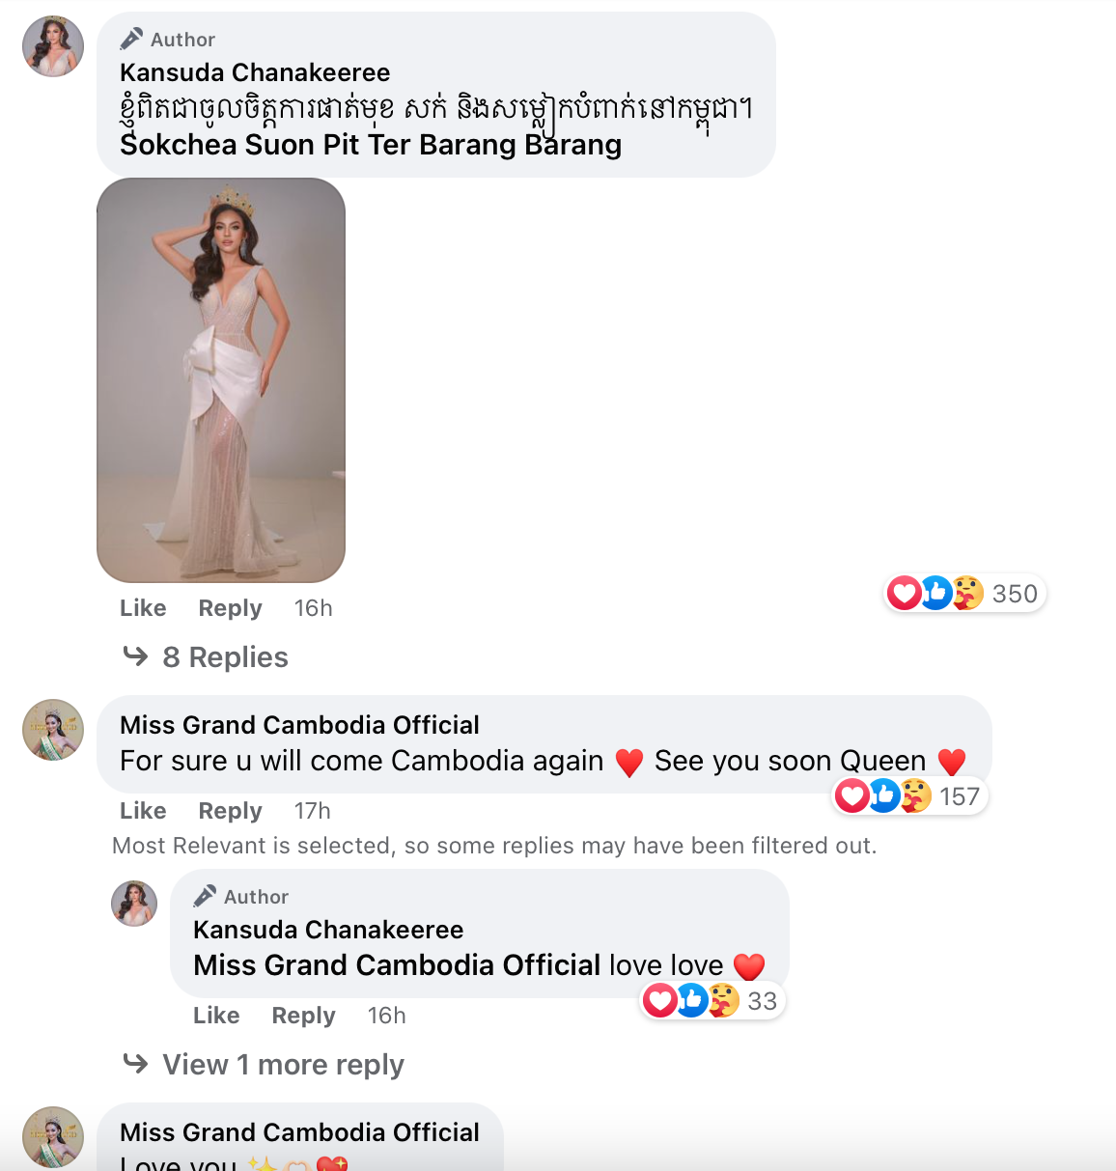The image size is (1116, 1171).
Task: Click Kansuda's avatar on the top comment
Action: (x=53, y=46)
